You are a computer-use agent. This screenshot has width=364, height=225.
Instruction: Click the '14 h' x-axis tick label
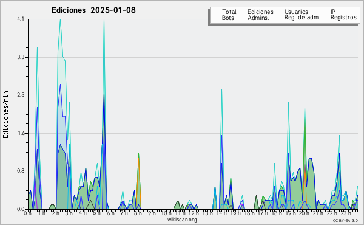[x=221, y=213]
